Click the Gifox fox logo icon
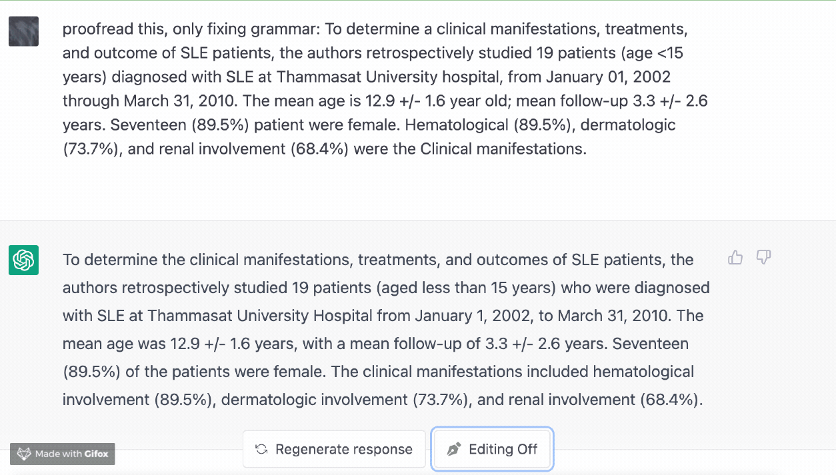The height and width of the screenshot is (475, 836). coord(24,454)
